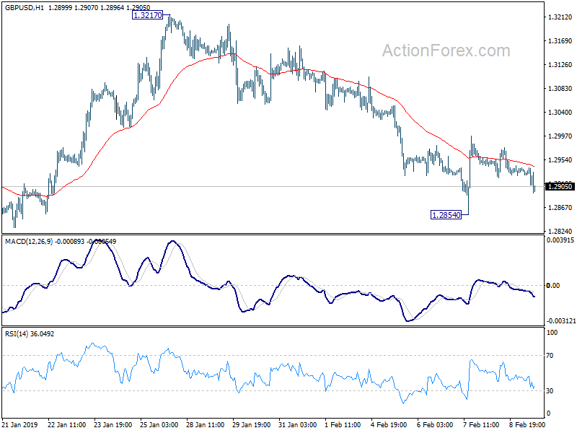Click the MACD scale value -0.003121

pyautogui.click(x=560, y=321)
